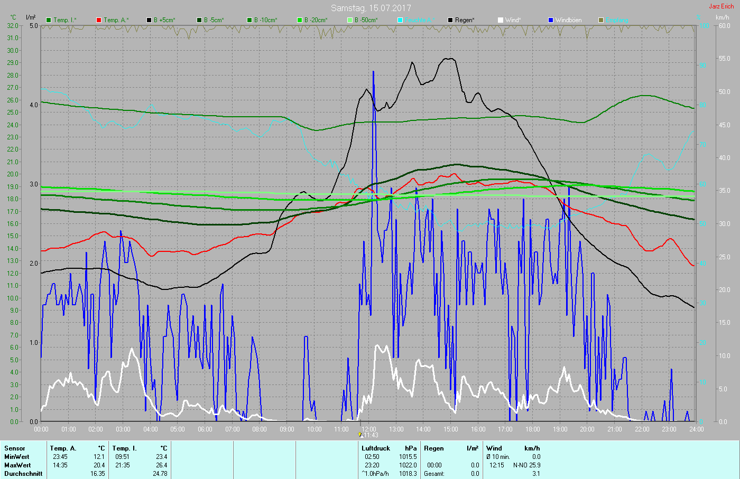Click the Wind header in the stats panel
Image resolution: width=740 pixels, height=479 pixels.
(x=494, y=448)
